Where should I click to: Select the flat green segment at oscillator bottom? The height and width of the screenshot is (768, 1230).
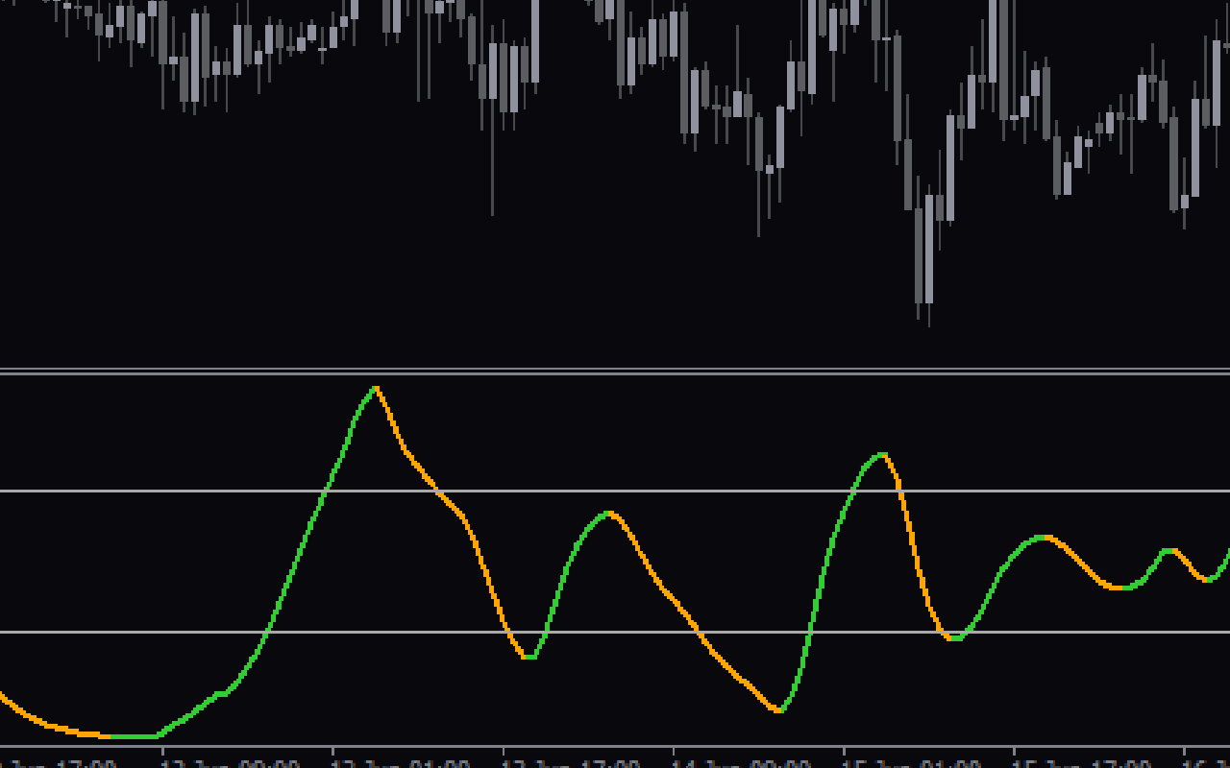click(x=134, y=736)
